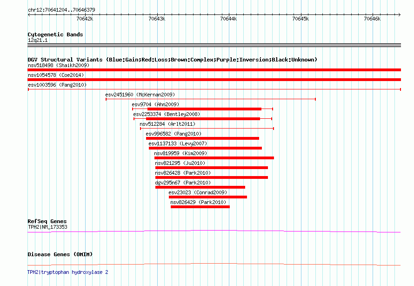Click the nsv826429 (Park2010) label
Viewport: 414px width, 286px height.
point(198,202)
